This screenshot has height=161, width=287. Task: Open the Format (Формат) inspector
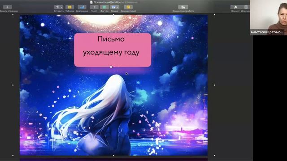235,7
